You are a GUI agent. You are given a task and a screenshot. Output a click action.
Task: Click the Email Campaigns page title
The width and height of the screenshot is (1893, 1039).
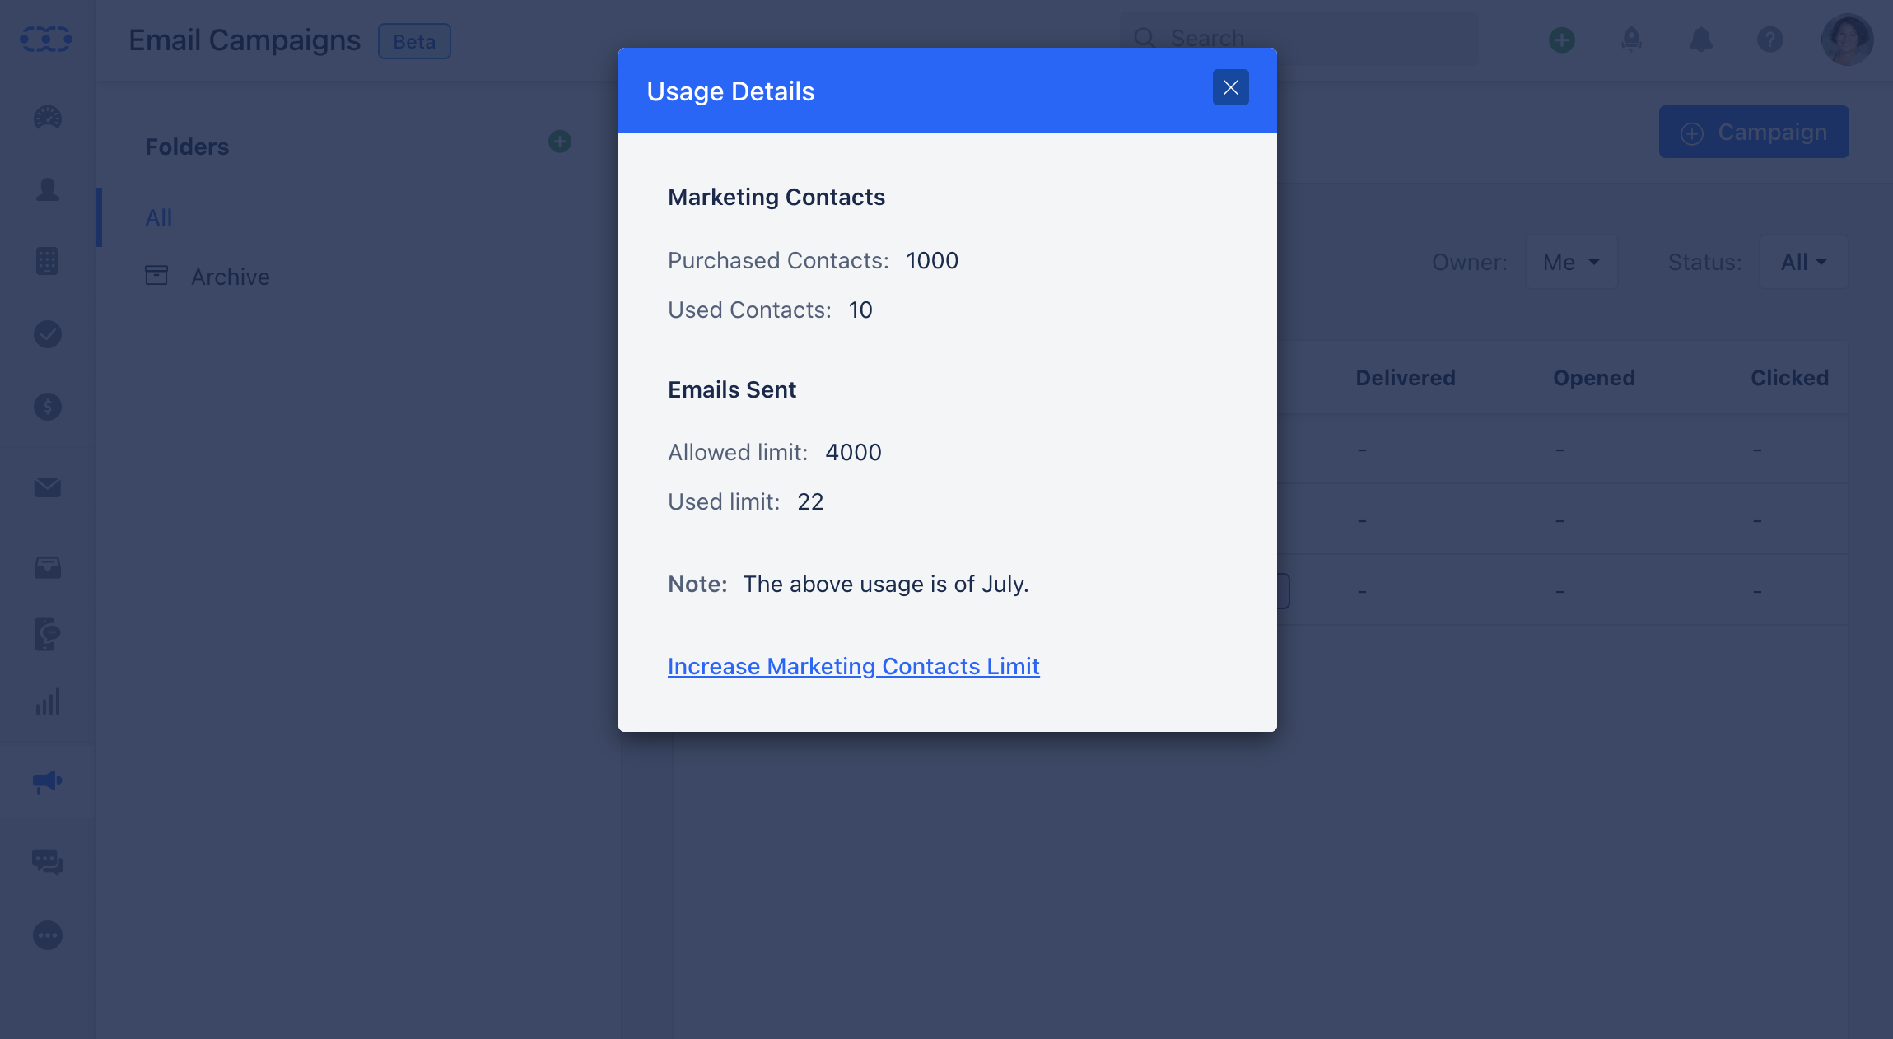245,40
